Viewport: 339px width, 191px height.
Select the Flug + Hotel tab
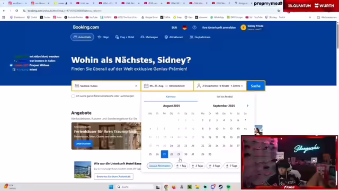pyautogui.click(x=125, y=37)
